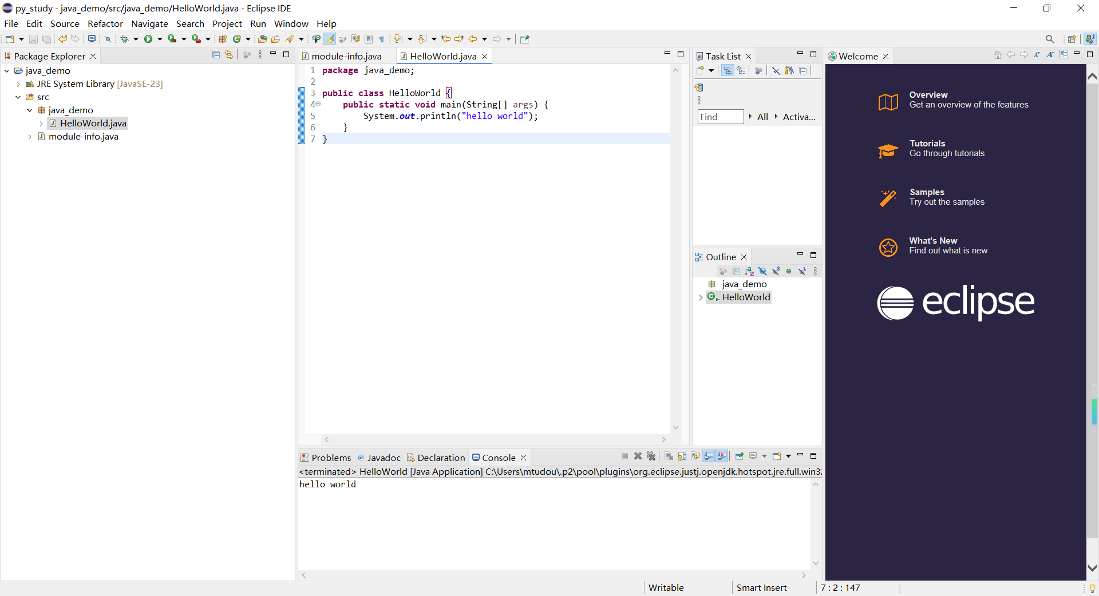The width and height of the screenshot is (1099, 596).
Task: Collapse the src folder node
Action: tap(18, 97)
